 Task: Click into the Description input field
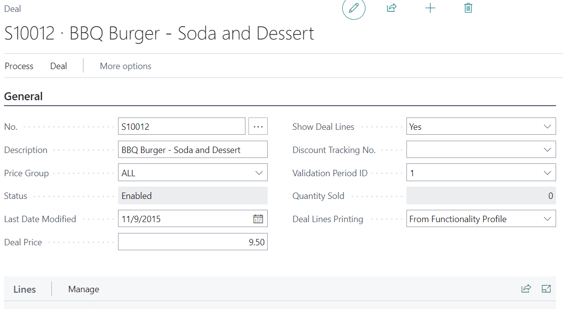(x=193, y=150)
